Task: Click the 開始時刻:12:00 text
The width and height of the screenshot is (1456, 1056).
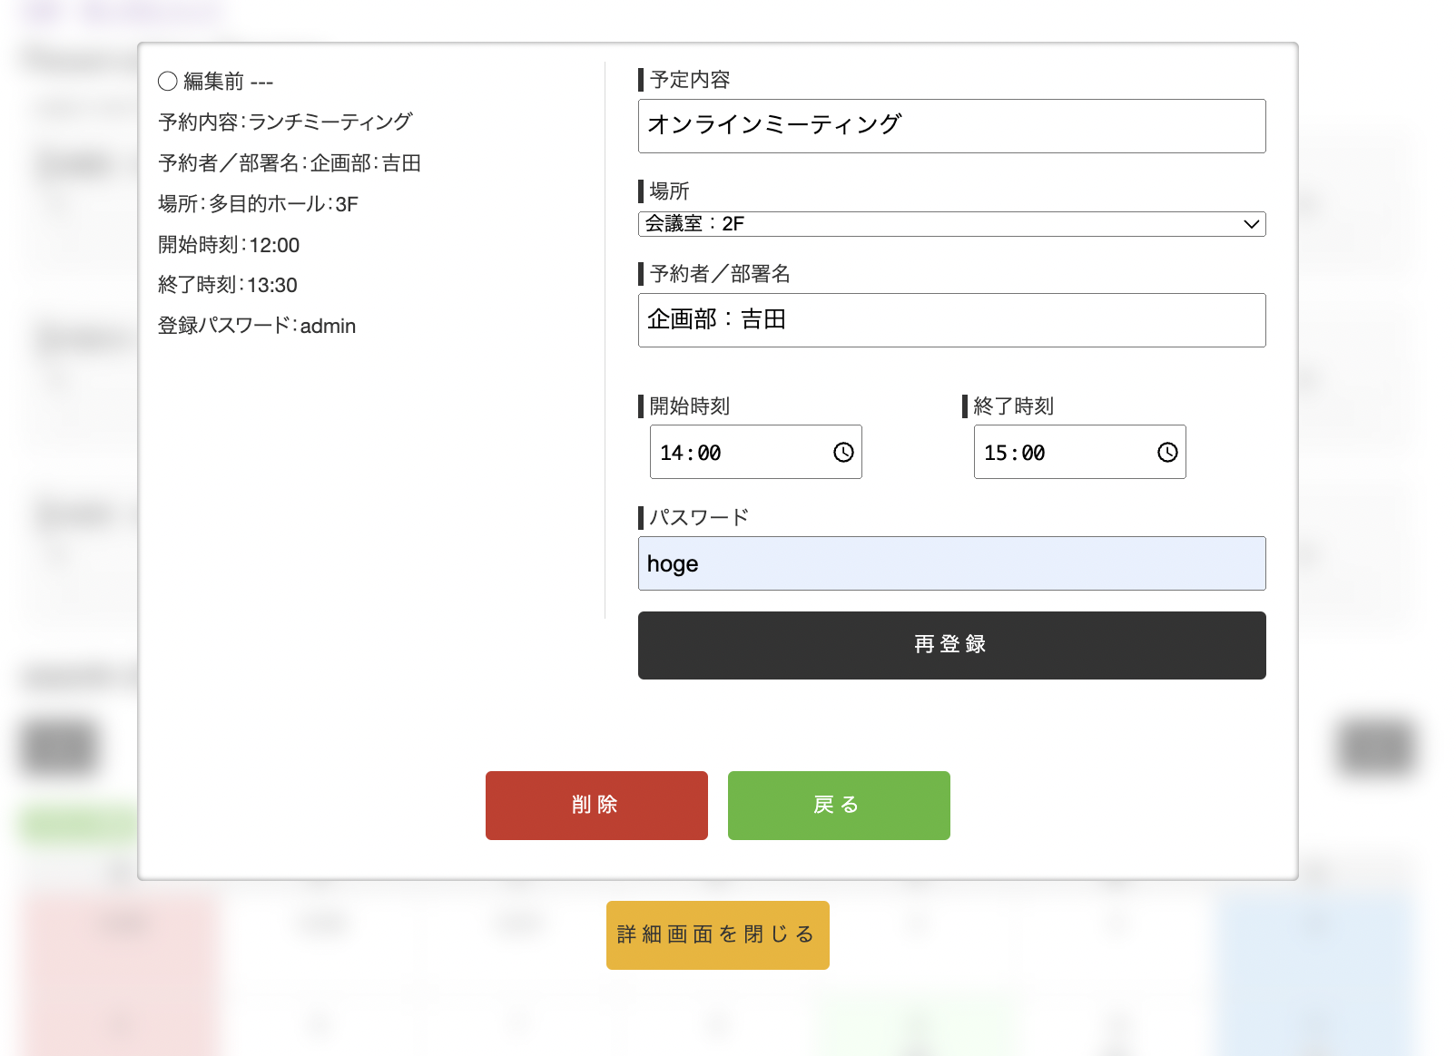Action: (x=229, y=245)
